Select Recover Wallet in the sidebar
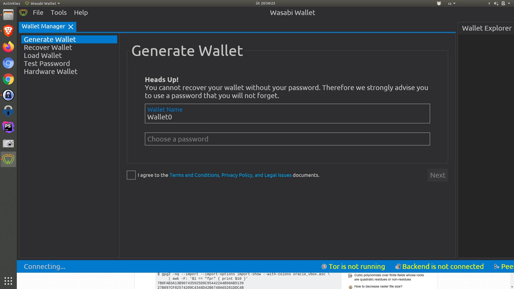Screen dimensions: 514x289 coord(69,47)
